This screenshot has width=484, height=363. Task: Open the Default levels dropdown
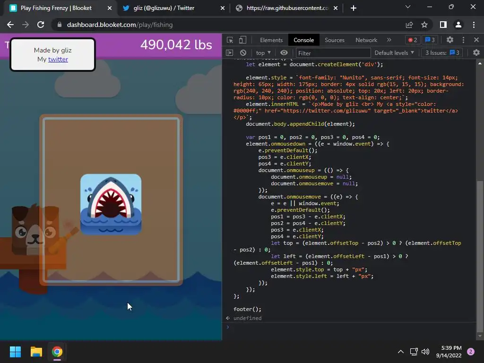(394, 53)
